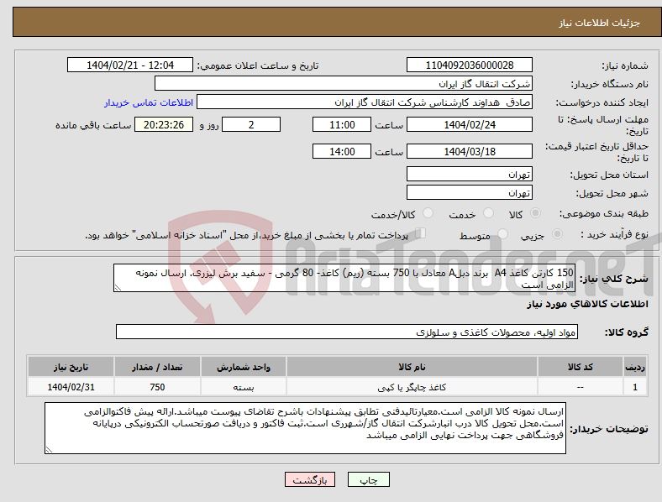Click the نام کالا column header
662x502 pixels.
(x=412, y=367)
